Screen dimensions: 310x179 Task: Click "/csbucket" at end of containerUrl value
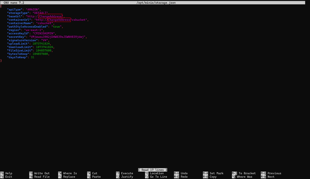79,20
